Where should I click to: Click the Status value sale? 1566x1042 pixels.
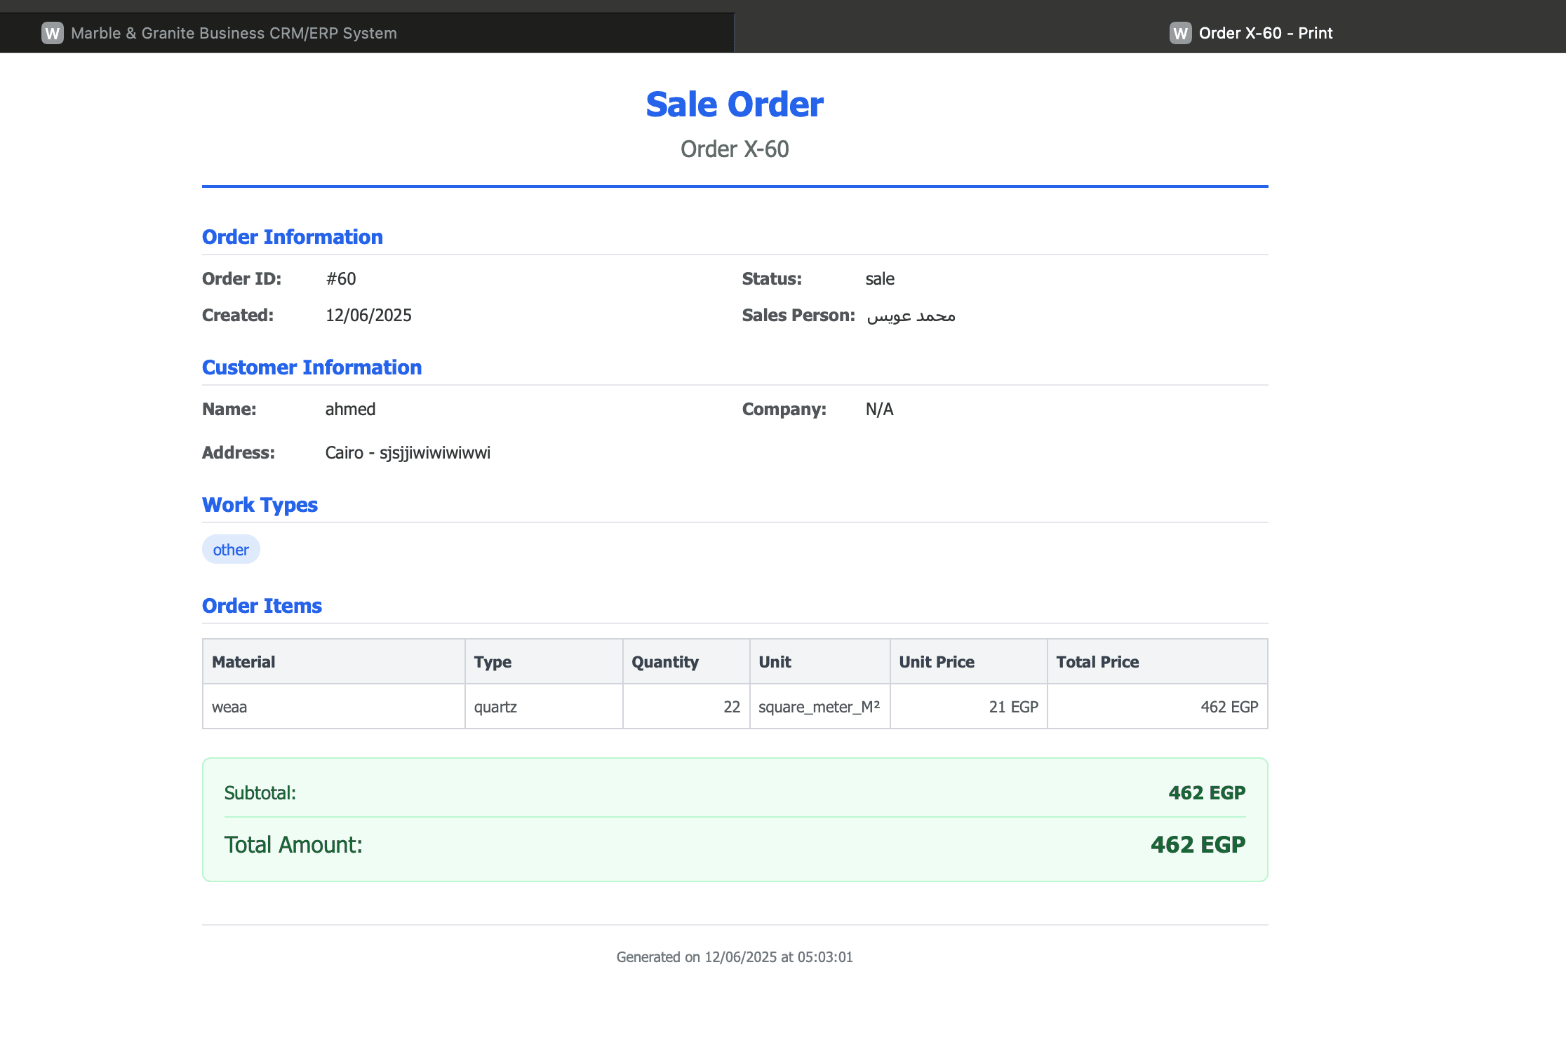tap(880, 279)
